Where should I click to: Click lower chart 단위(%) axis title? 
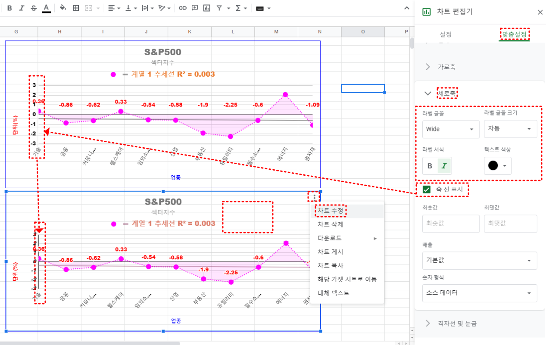point(16,271)
